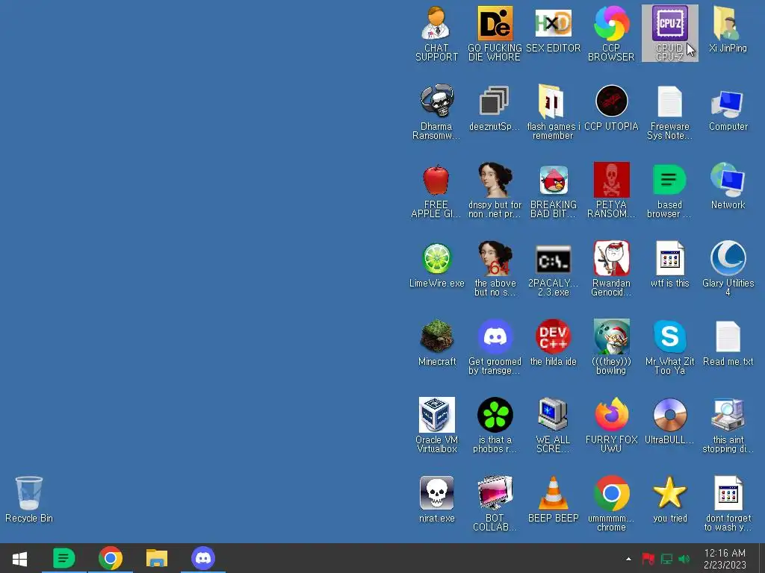Image resolution: width=765 pixels, height=573 pixels.
Task: Open the green notes app in taskbar
Action: 64,558
